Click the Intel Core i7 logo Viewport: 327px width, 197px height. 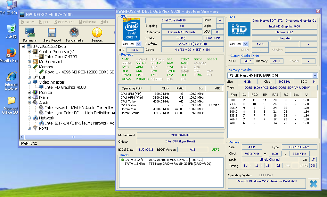pyautogui.click(x=132, y=29)
